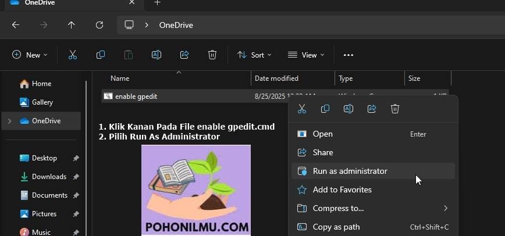Expand the OneDrive tree node
Viewport: 505px width, 236px height.
coord(10,121)
